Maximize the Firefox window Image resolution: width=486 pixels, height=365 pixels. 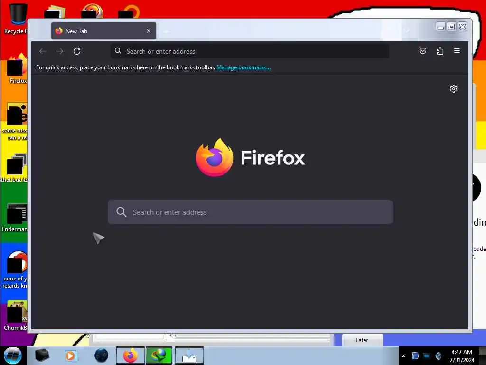coord(452,27)
